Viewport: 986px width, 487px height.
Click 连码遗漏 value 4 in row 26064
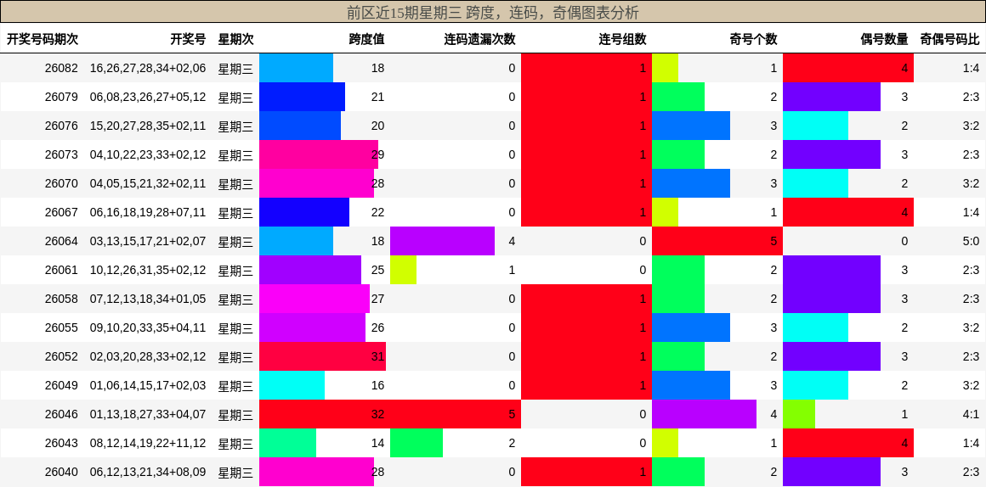(512, 241)
